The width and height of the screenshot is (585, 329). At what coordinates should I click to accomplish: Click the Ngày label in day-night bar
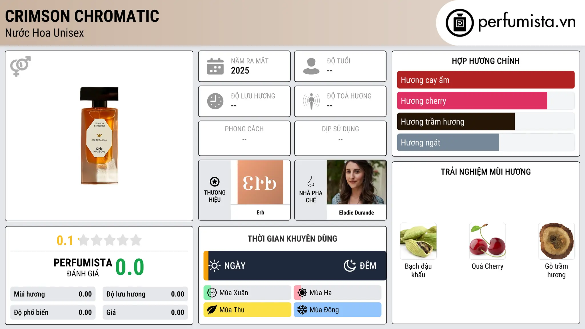pos(235,266)
